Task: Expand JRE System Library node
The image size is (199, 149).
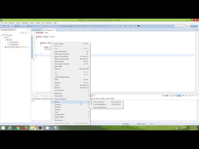Action: click(x=4, y=47)
